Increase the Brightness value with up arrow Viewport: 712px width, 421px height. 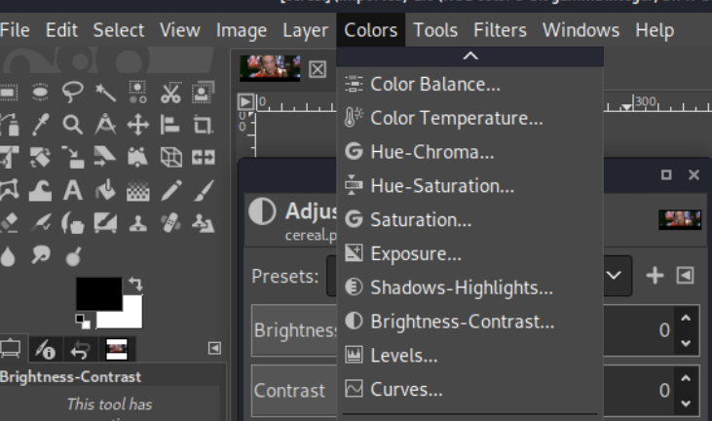click(x=687, y=320)
